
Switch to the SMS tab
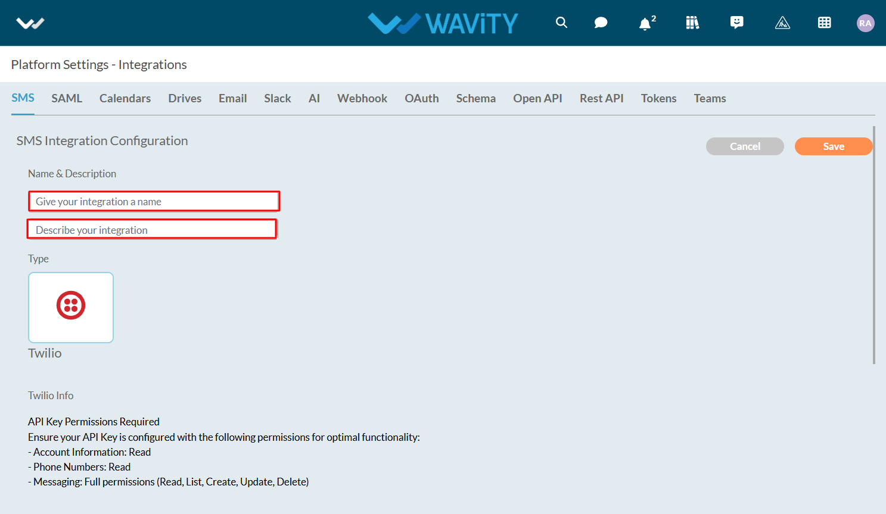(23, 98)
